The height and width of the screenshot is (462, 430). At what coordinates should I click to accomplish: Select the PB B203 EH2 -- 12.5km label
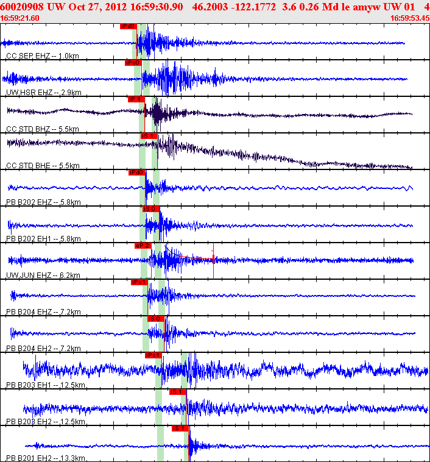[x=46, y=421]
